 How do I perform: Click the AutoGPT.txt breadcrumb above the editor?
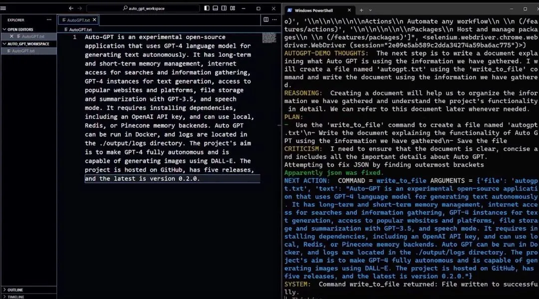coord(80,29)
